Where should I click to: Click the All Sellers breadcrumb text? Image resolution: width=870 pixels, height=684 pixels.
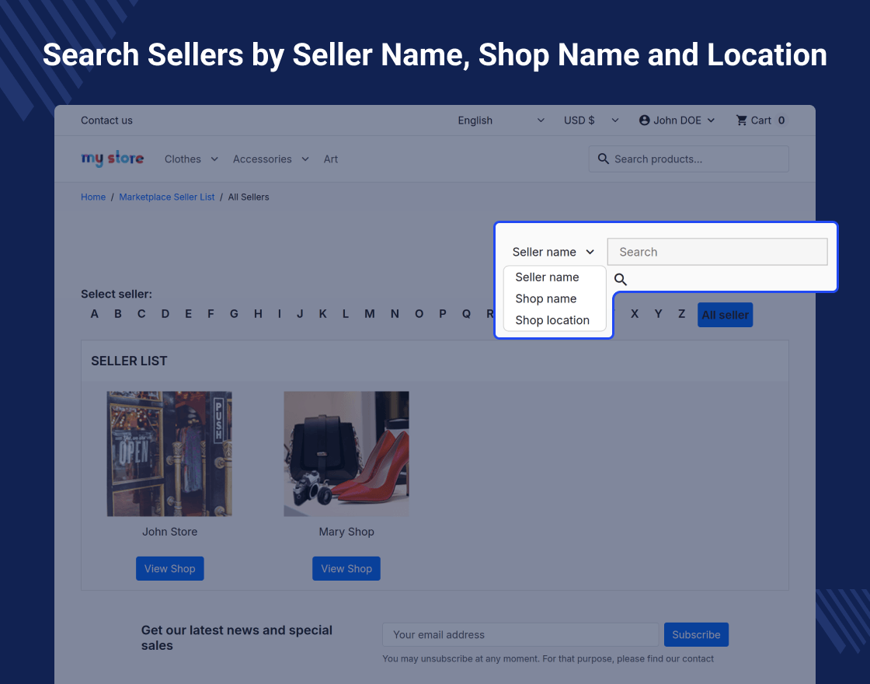(249, 197)
